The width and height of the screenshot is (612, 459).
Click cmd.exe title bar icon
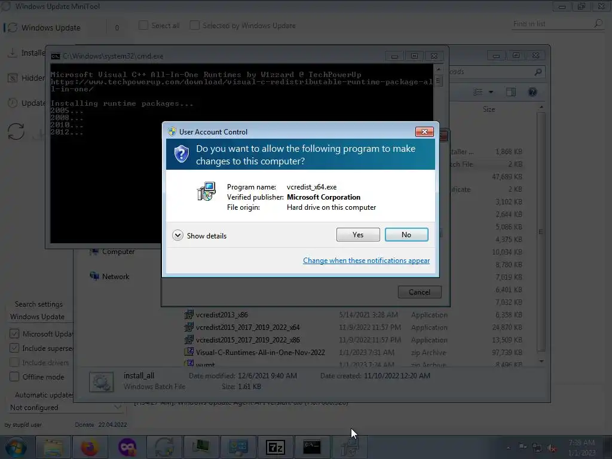(x=56, y=56)
